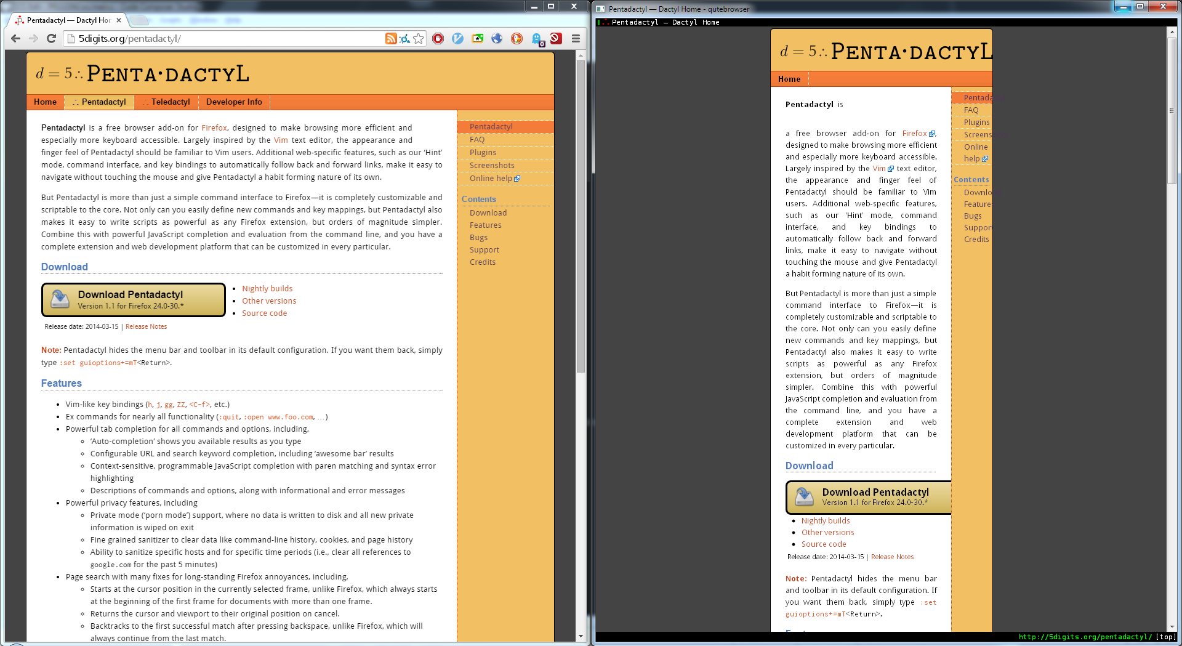Open Screenshots in Chrome page sidebar
The image size is (1182, 646).
(492, 165)
